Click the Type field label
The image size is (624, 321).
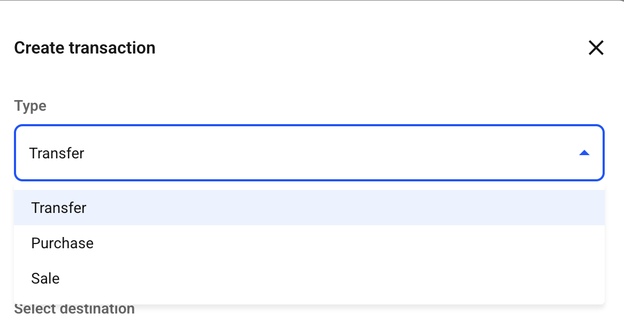coord(31,106)
